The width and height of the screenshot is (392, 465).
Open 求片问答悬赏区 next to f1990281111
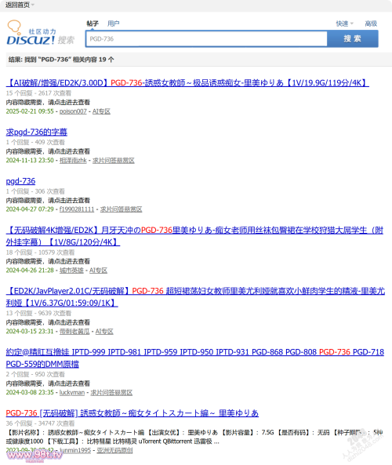coord(121,209)
